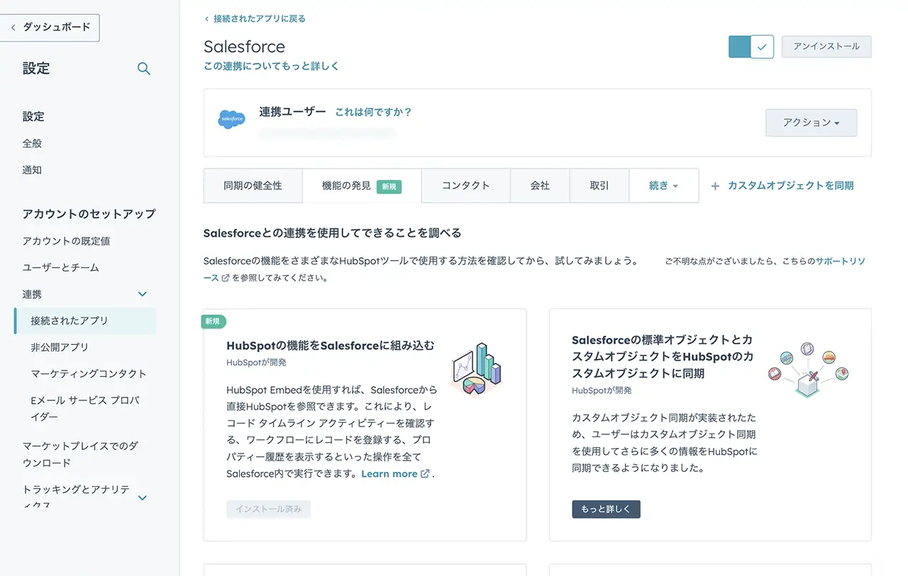Open the 会社 tab

pos(540,186)
